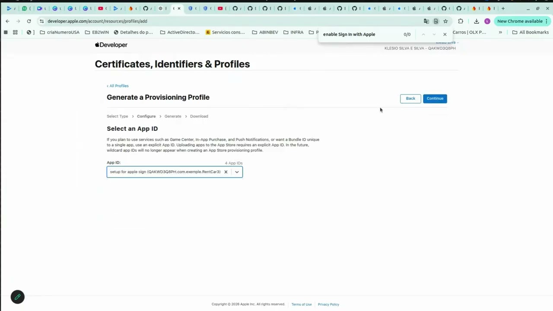Click KLESIO SILVA E SILVA - QAKWD3Q8PH text
Screen dimensions: 553x311
pos(420,48)
